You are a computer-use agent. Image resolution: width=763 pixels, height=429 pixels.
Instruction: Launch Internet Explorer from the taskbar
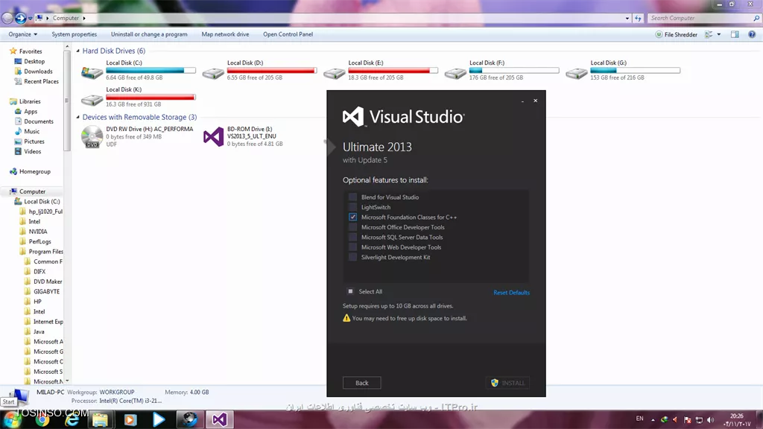pos(72,419)
